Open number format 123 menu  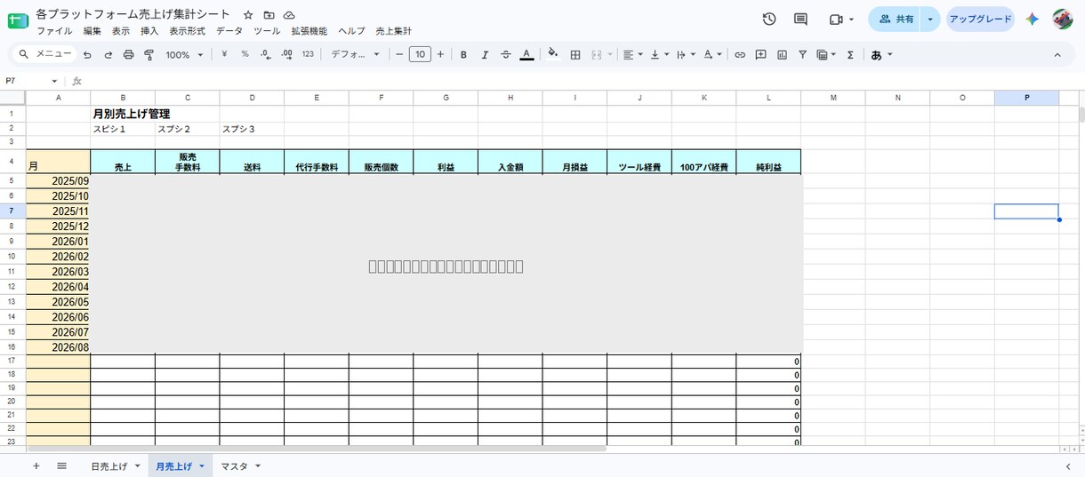coord(308,54)
